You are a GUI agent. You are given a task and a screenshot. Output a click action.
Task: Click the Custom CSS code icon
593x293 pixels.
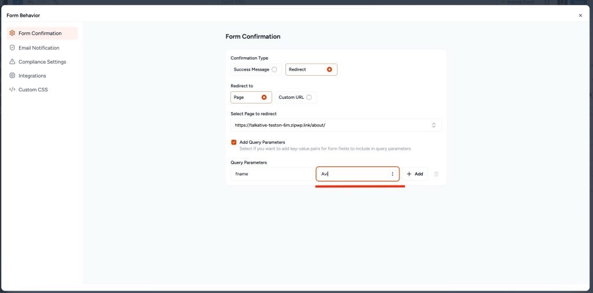(x=12, y=90)
